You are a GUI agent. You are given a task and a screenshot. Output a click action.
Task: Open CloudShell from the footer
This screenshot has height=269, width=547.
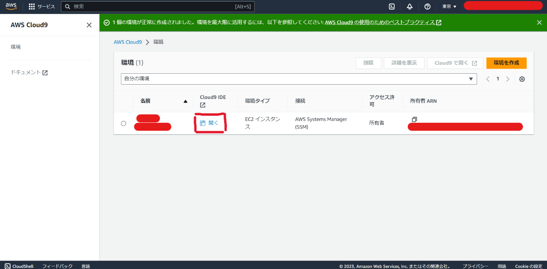[x=19, y=266]
